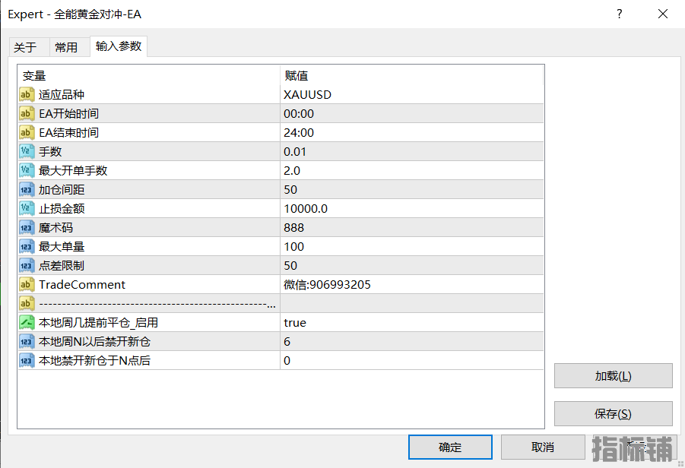Click the integer icon beside 加仓间距
Screen dimensions: 685x468
[x=27, y=190]
